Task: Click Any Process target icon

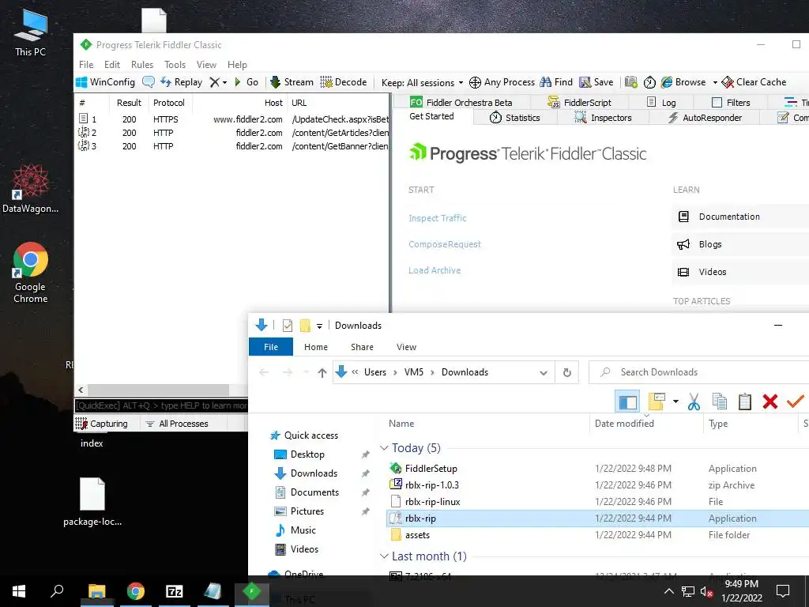Action: 475,82
